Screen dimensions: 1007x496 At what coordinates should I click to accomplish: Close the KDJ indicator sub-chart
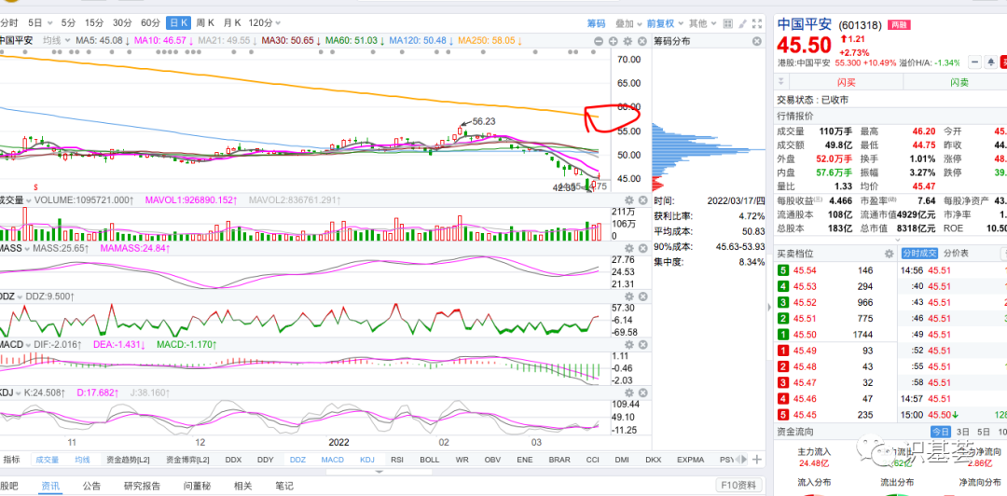click(642, 393)
